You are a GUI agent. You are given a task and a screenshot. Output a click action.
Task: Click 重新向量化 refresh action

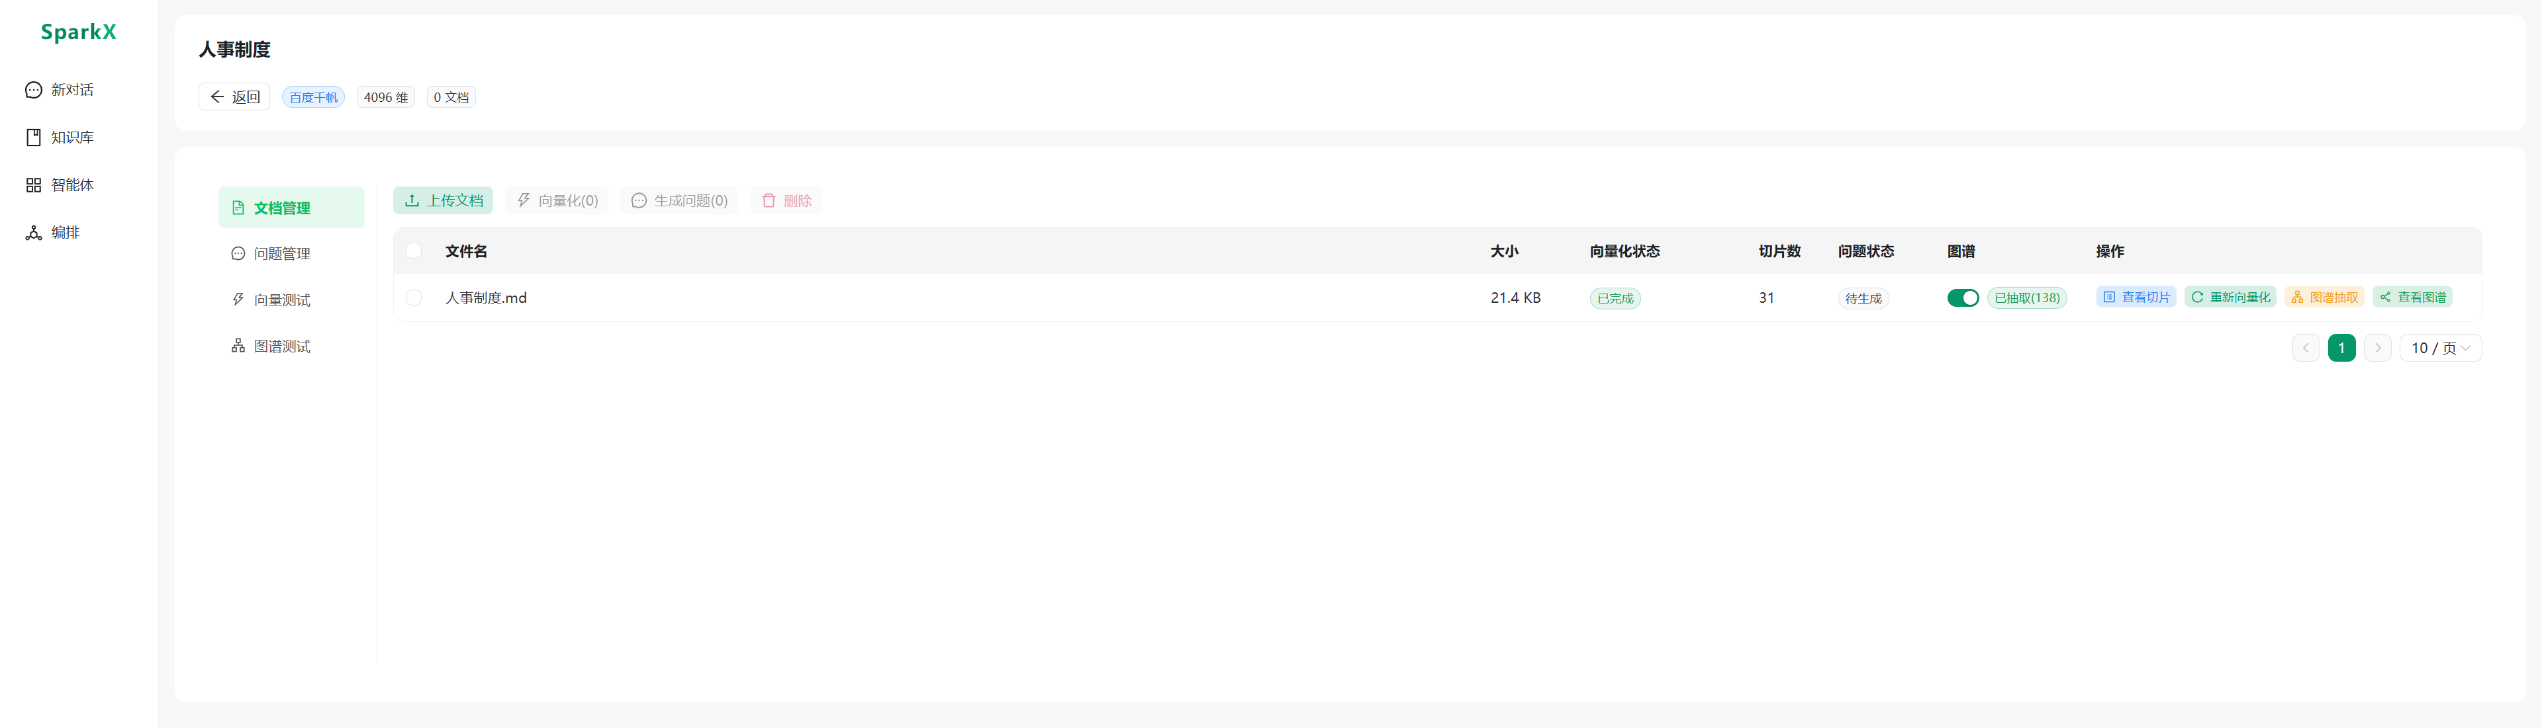pyautogui.click(x=2230, y=298)
